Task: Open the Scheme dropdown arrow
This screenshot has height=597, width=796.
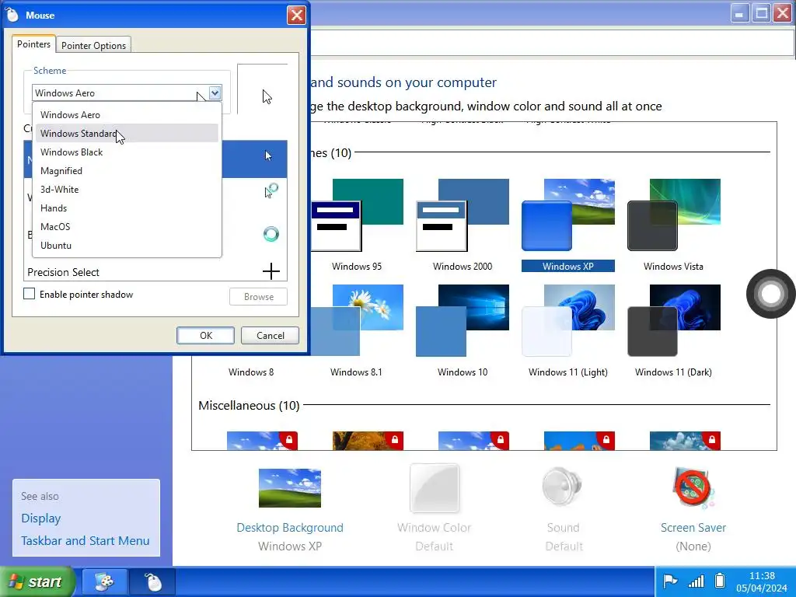Action: click(215, 93)
